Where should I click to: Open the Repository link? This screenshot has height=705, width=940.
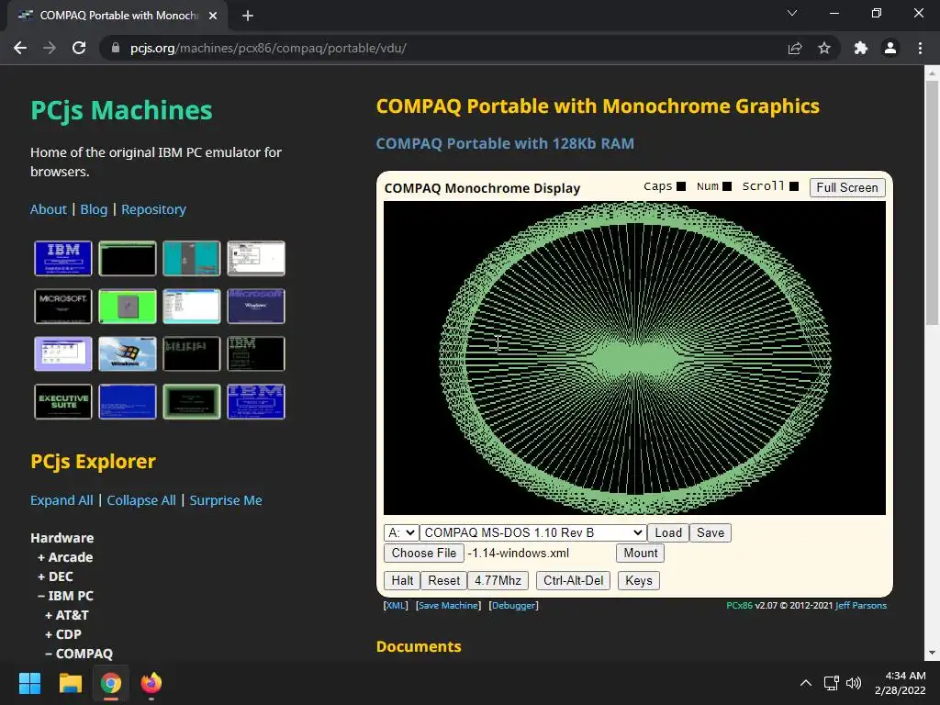tap(153, 209)
